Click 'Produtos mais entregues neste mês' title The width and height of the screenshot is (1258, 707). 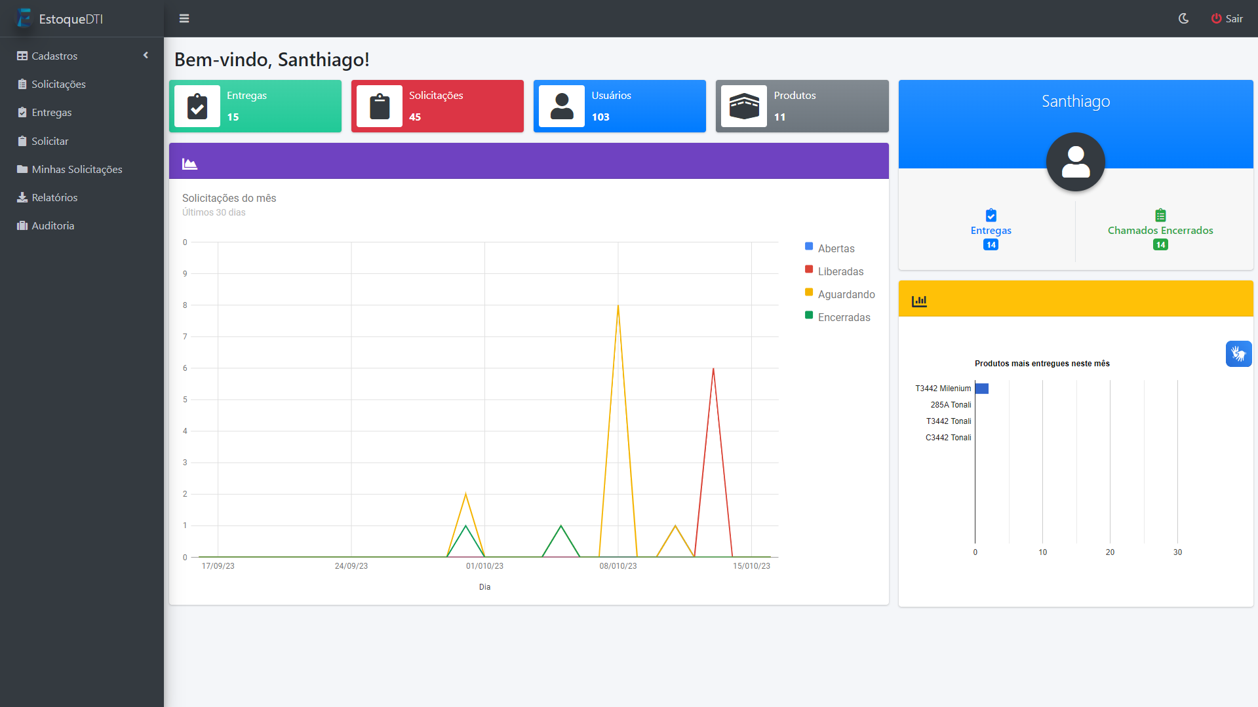point(1042,364)
